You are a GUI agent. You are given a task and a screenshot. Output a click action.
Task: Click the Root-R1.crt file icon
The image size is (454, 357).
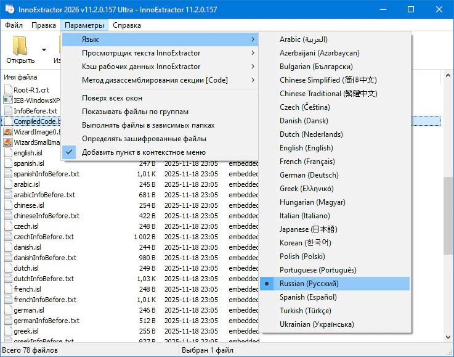(x=8, y=90)
